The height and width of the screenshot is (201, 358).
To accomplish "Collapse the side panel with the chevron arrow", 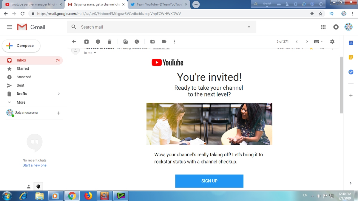I will click(351, 183).
